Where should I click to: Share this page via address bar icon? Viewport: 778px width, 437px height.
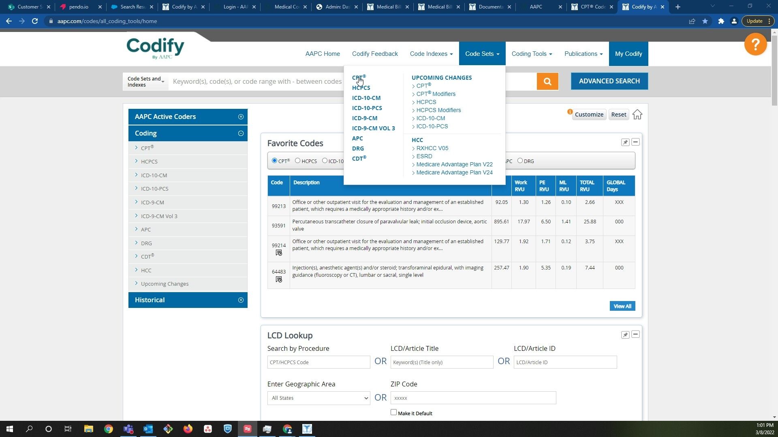pos(692,21)
